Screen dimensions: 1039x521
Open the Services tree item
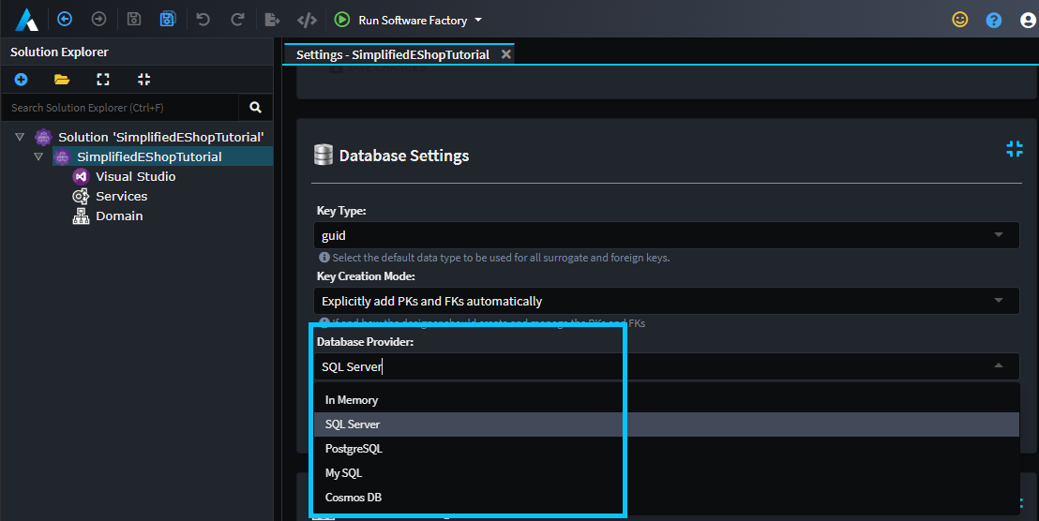coord(121,196)
